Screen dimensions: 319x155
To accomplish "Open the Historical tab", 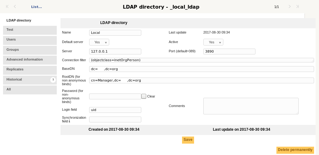I will pyautogui.click(x=30, y=80).
